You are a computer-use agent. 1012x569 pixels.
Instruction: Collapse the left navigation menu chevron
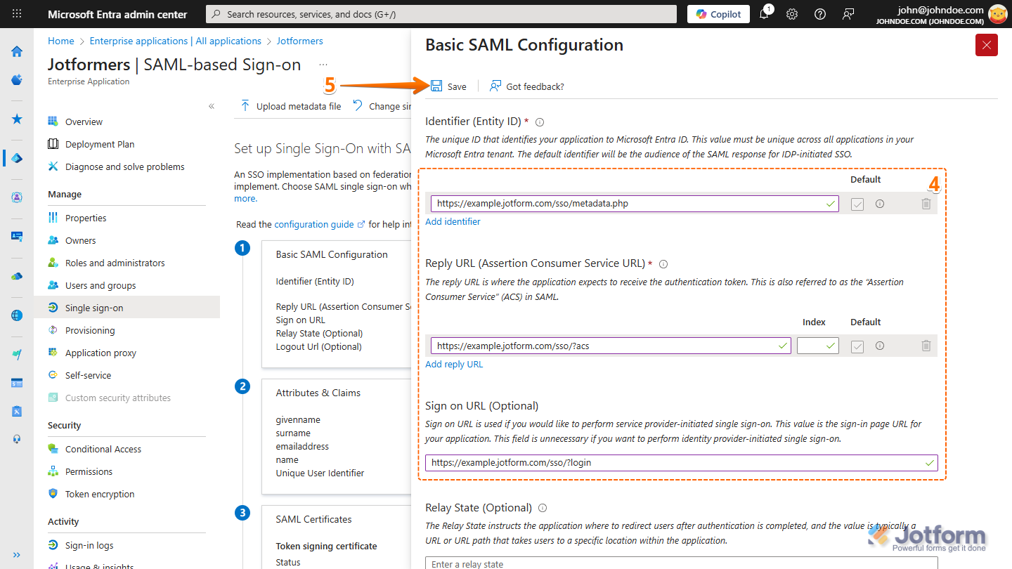[212, 106]
